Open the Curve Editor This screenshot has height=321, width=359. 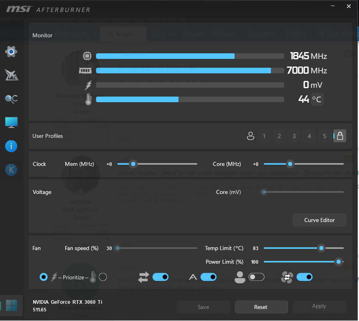tap(319, 220)
